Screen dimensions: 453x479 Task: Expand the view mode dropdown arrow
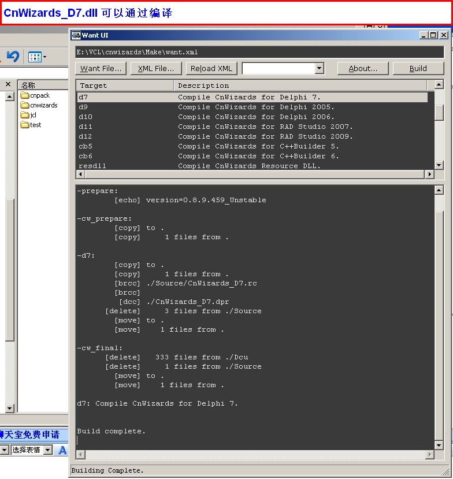point(45,57)
